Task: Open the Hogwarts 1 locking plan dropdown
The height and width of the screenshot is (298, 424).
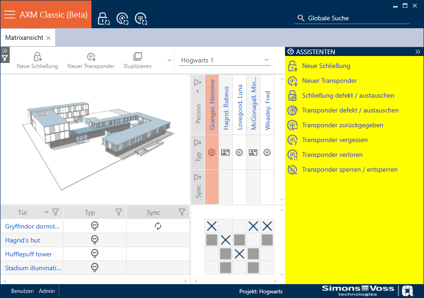Action: click(224, 60)
